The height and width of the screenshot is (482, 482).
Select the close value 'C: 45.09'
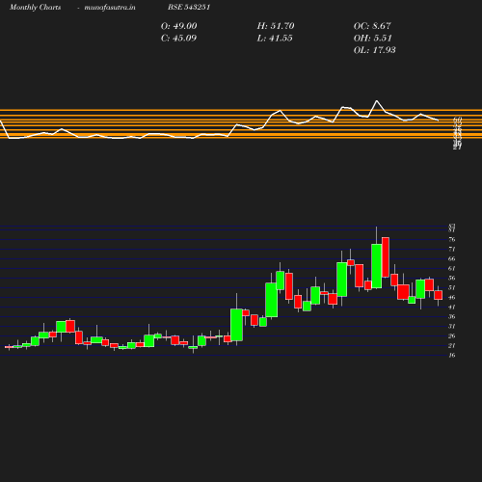tap(178, 39)
